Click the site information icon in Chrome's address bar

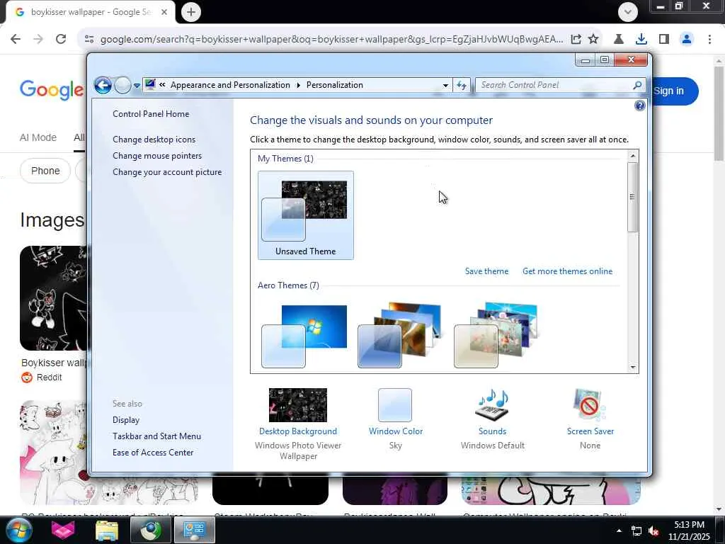click(x=89, y=39)
